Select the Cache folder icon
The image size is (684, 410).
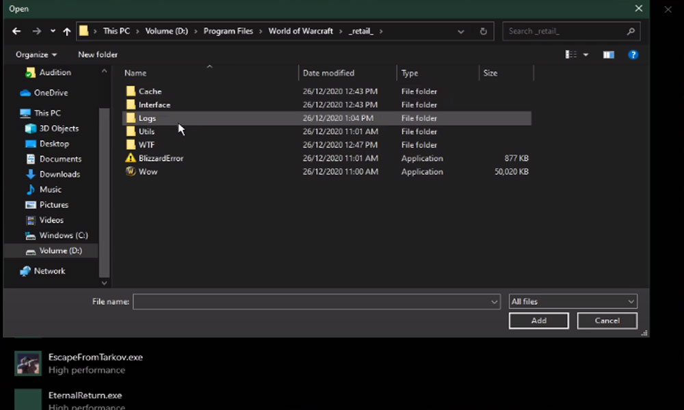click(x=131, y=91)
